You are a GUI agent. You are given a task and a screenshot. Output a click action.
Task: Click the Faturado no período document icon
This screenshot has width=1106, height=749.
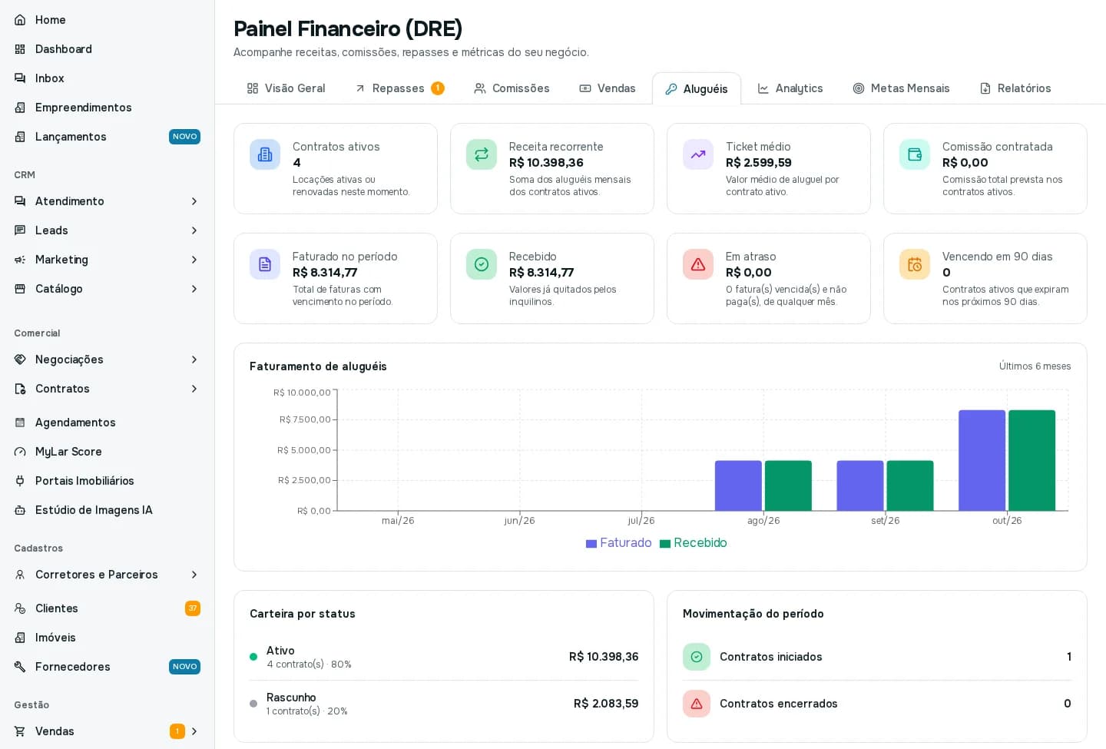click(265, 264)
